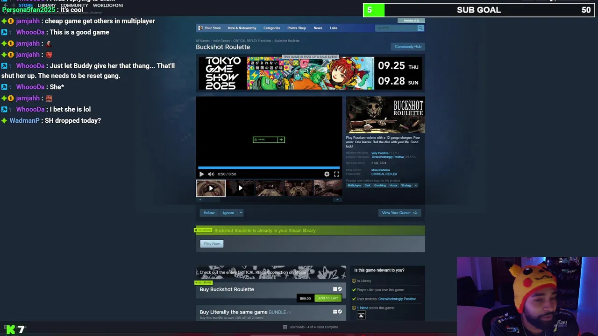The height and width of the screenshot is (336, 598).
Task: Click checkmark beside Players like you love
Action: [x=354, y=290]
